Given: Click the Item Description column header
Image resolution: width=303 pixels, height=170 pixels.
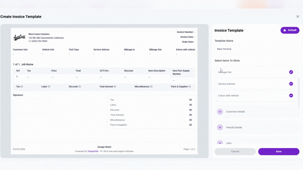Looking at the screenshot, I should pos(156,71).
